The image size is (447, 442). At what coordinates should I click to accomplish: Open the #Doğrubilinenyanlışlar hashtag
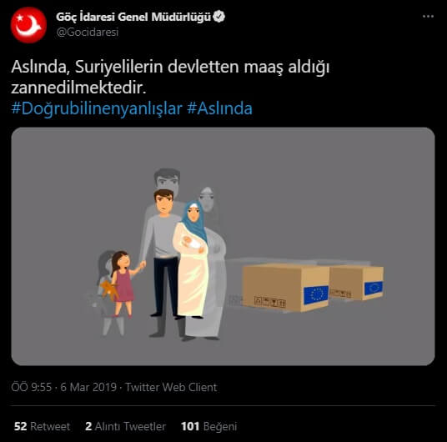[97, 108]
